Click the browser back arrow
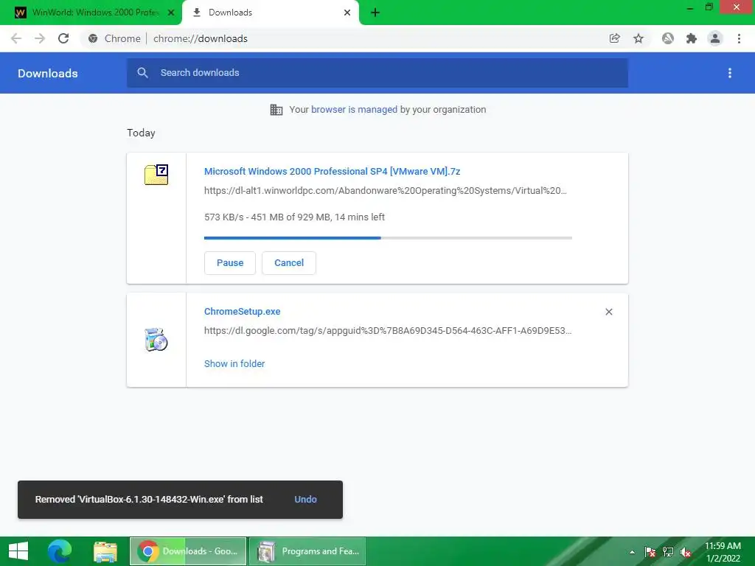The image size is (755, 566). click(x=16, y=38)
